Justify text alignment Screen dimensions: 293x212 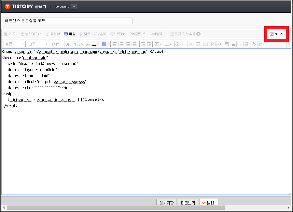pyautogui.click(x=134, y=44)
